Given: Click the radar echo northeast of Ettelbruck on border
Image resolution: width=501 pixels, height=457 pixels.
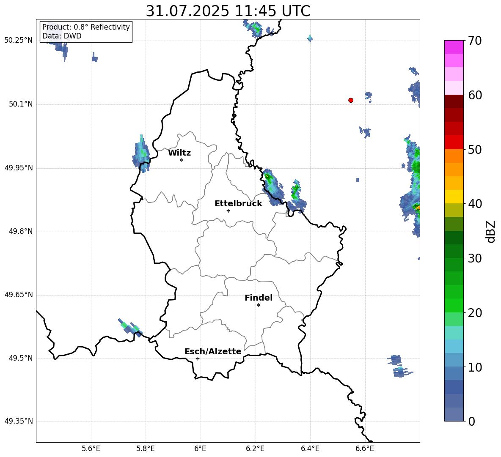Looking at the screenshot, I should (x=273, y=187).
